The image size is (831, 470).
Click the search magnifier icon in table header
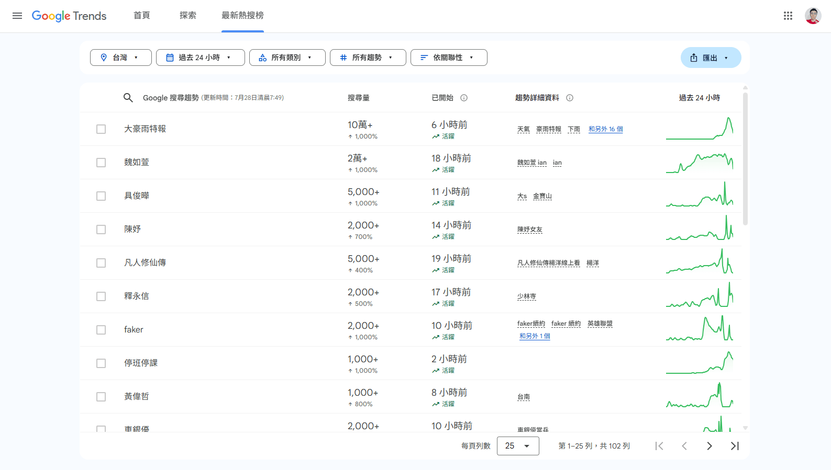(x=128, y=98)
